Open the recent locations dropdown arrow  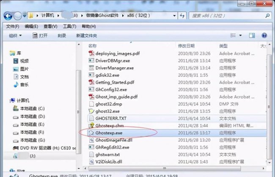(25, 16)
